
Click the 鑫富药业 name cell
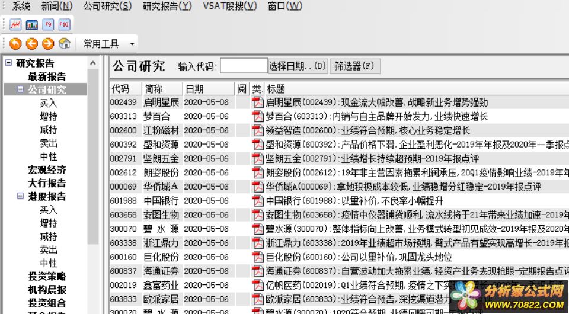point(161,286)
